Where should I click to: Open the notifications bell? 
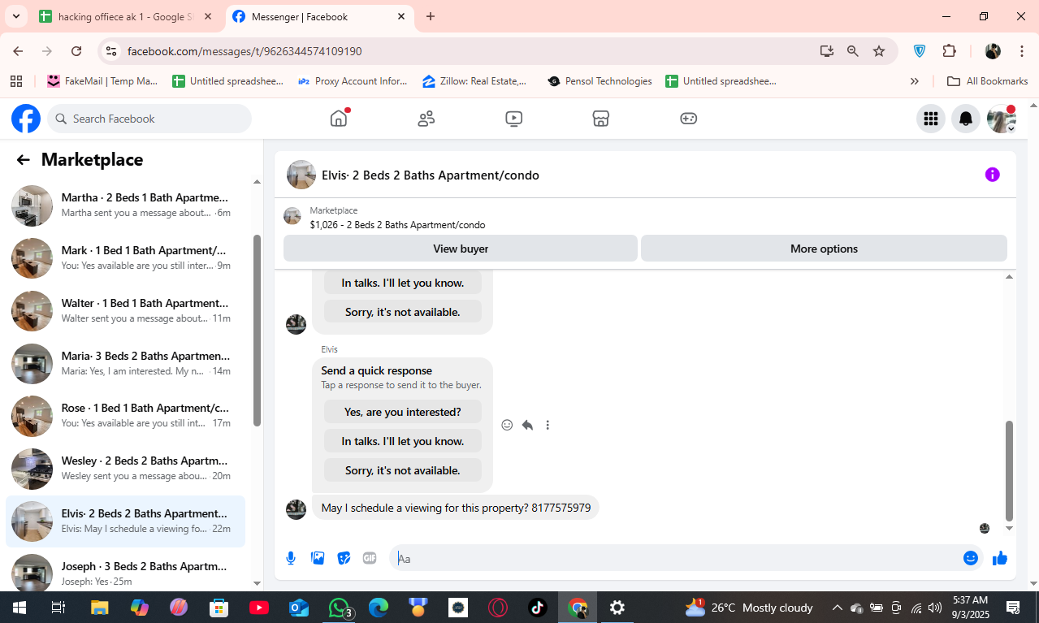(x=966, y=119)
